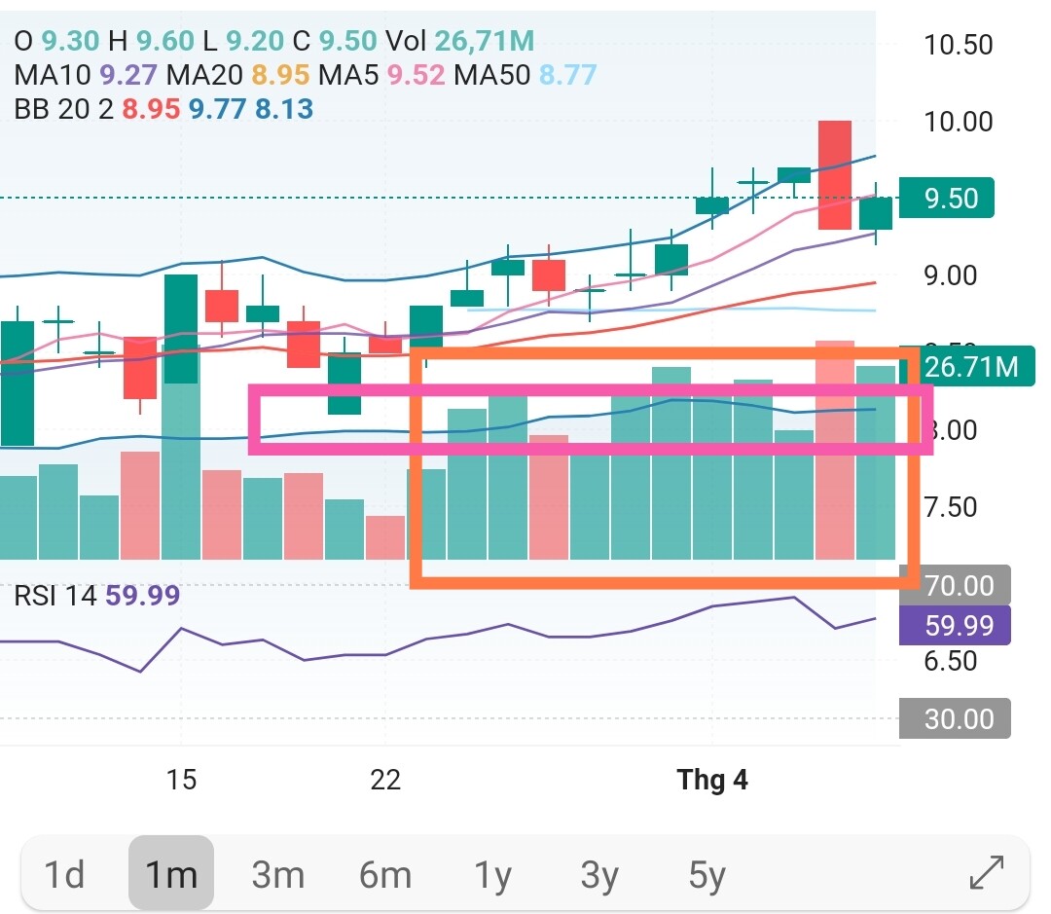Select the 1y timeframe tab
Screen dimensions: 1051x914
493,874
